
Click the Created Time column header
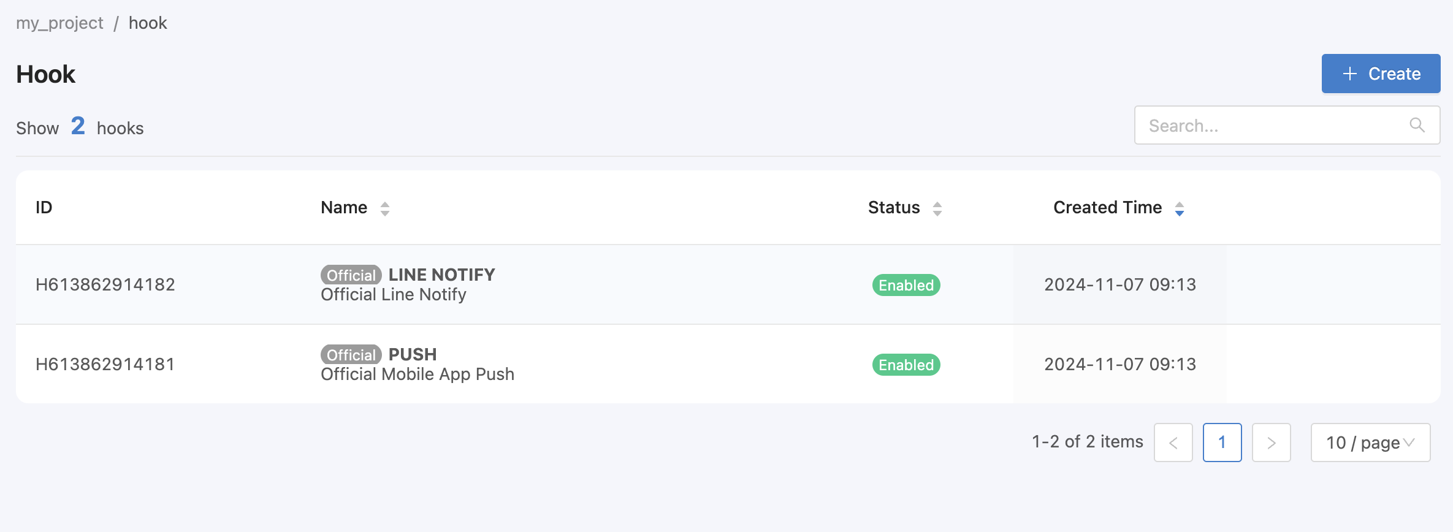1107,208
